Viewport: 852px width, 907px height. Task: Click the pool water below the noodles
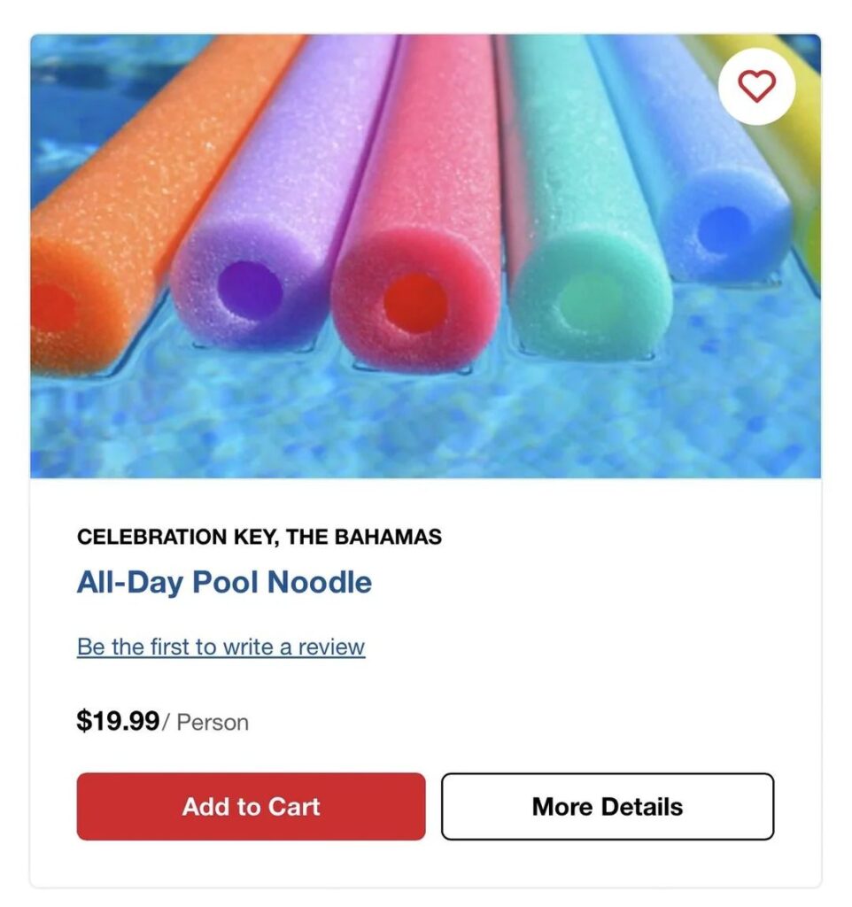pyautogui.click(x=425, y=425)
